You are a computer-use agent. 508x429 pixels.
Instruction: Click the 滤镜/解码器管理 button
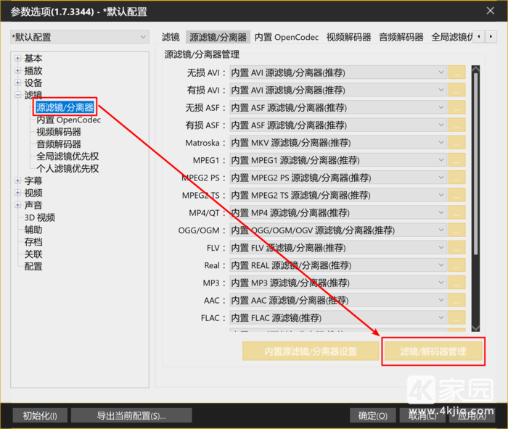click(433, 351)
